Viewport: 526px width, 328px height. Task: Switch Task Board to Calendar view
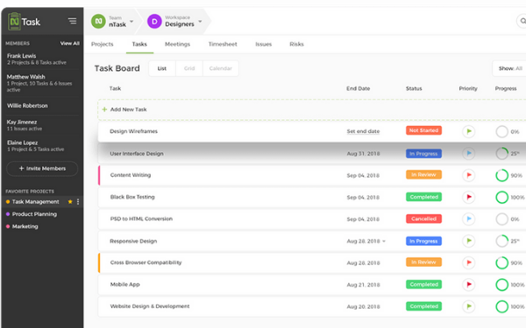click(x=221, y=68)
